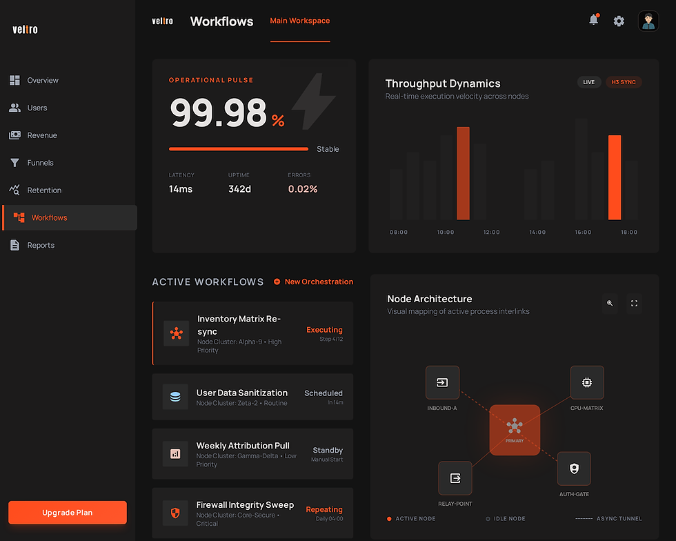Viewport: 676px width, 541px height.
Task: Click the Firewall Integrity Sweep shield icon
Action: click(175, 513)
